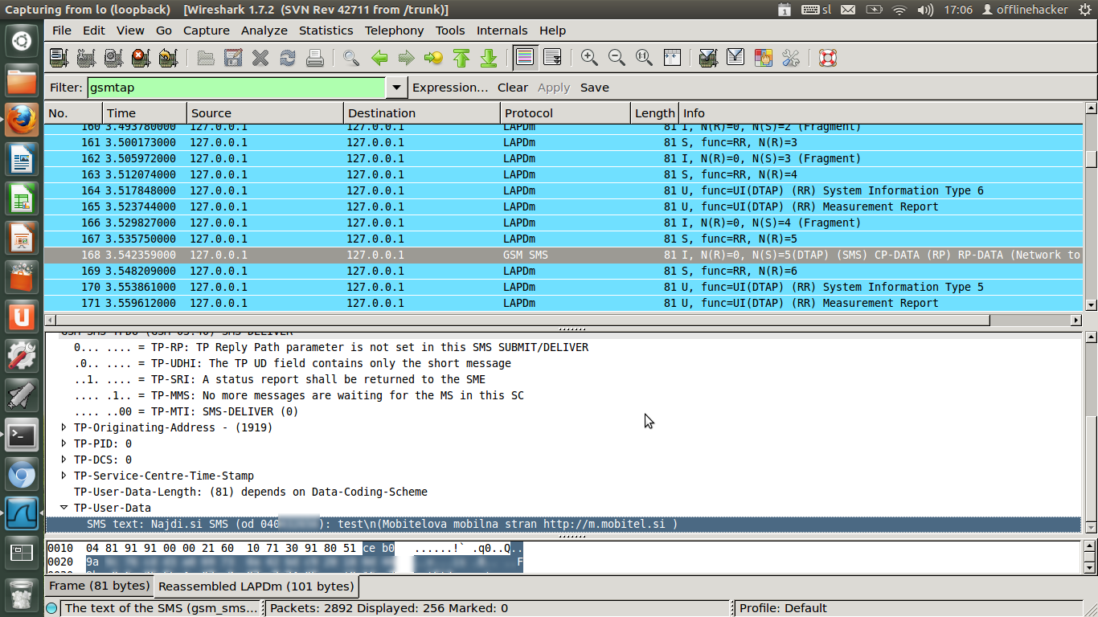Open filter history dropdown arrow
The height and width of the screenshot is (617, 1098).
coord(396,88)
